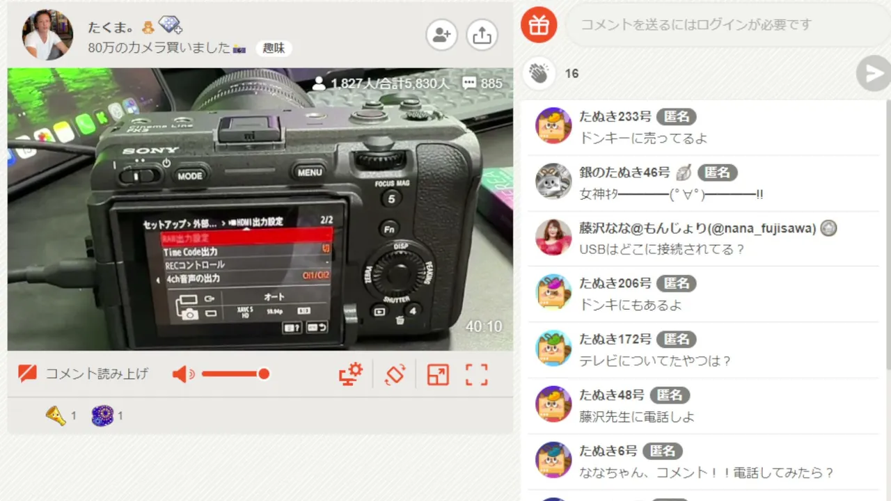The height and width of the screenshot is (501, 891).
Task: Click username 藤沢なな@もんじょり(@nana_fujisawa)
Action: 697,228
